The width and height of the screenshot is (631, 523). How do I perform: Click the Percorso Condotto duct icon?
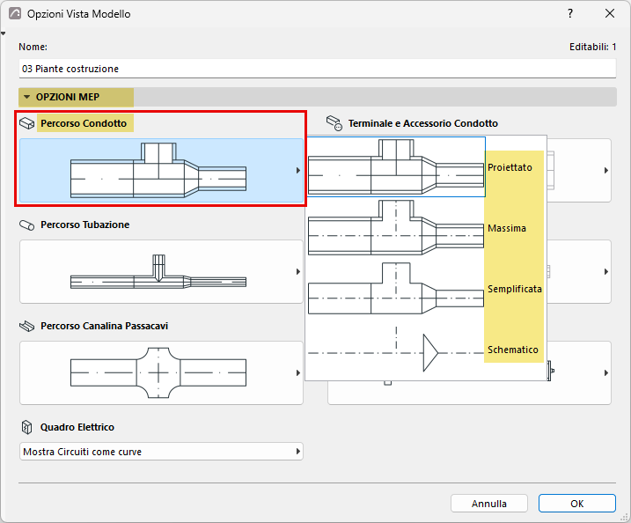point(27,123)
